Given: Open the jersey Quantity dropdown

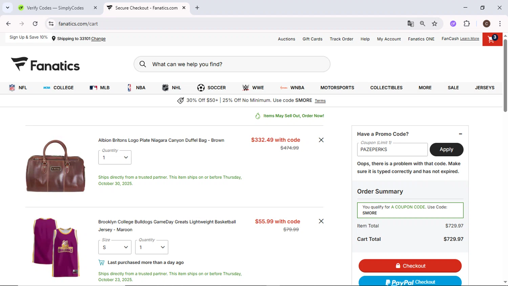Looking at the screenshot, I should coord(151,247).
